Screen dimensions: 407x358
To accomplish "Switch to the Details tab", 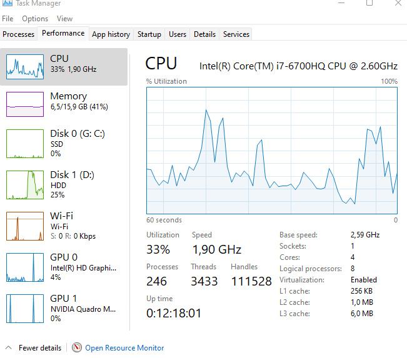I will tap(204, 34).
